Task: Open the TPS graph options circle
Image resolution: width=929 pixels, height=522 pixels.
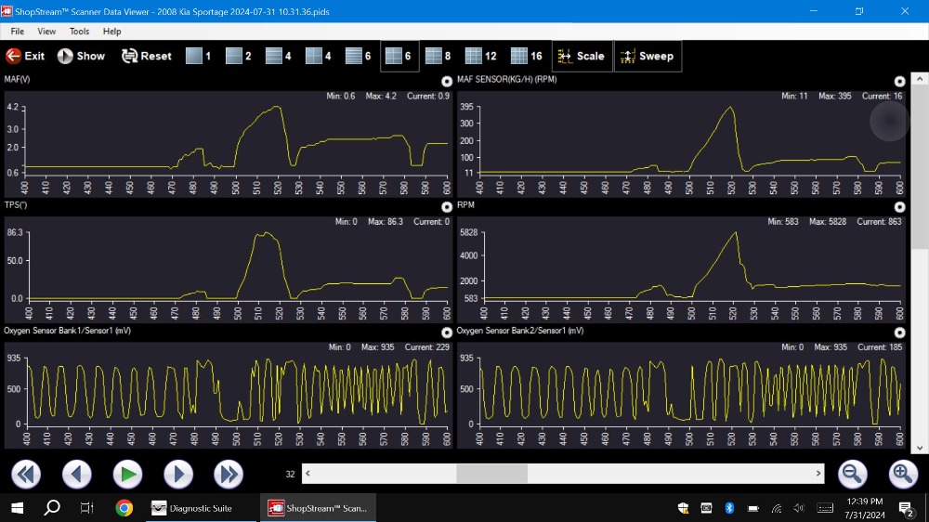Action: click(447, 207)
